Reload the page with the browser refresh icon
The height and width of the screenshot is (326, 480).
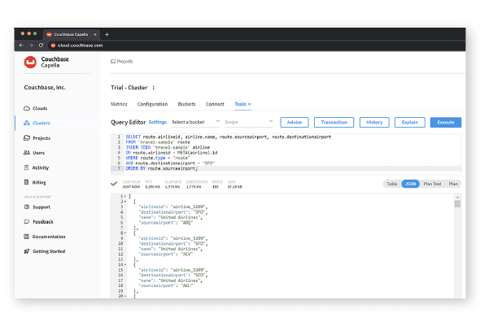pyautogui.click(x=41, y=46)
